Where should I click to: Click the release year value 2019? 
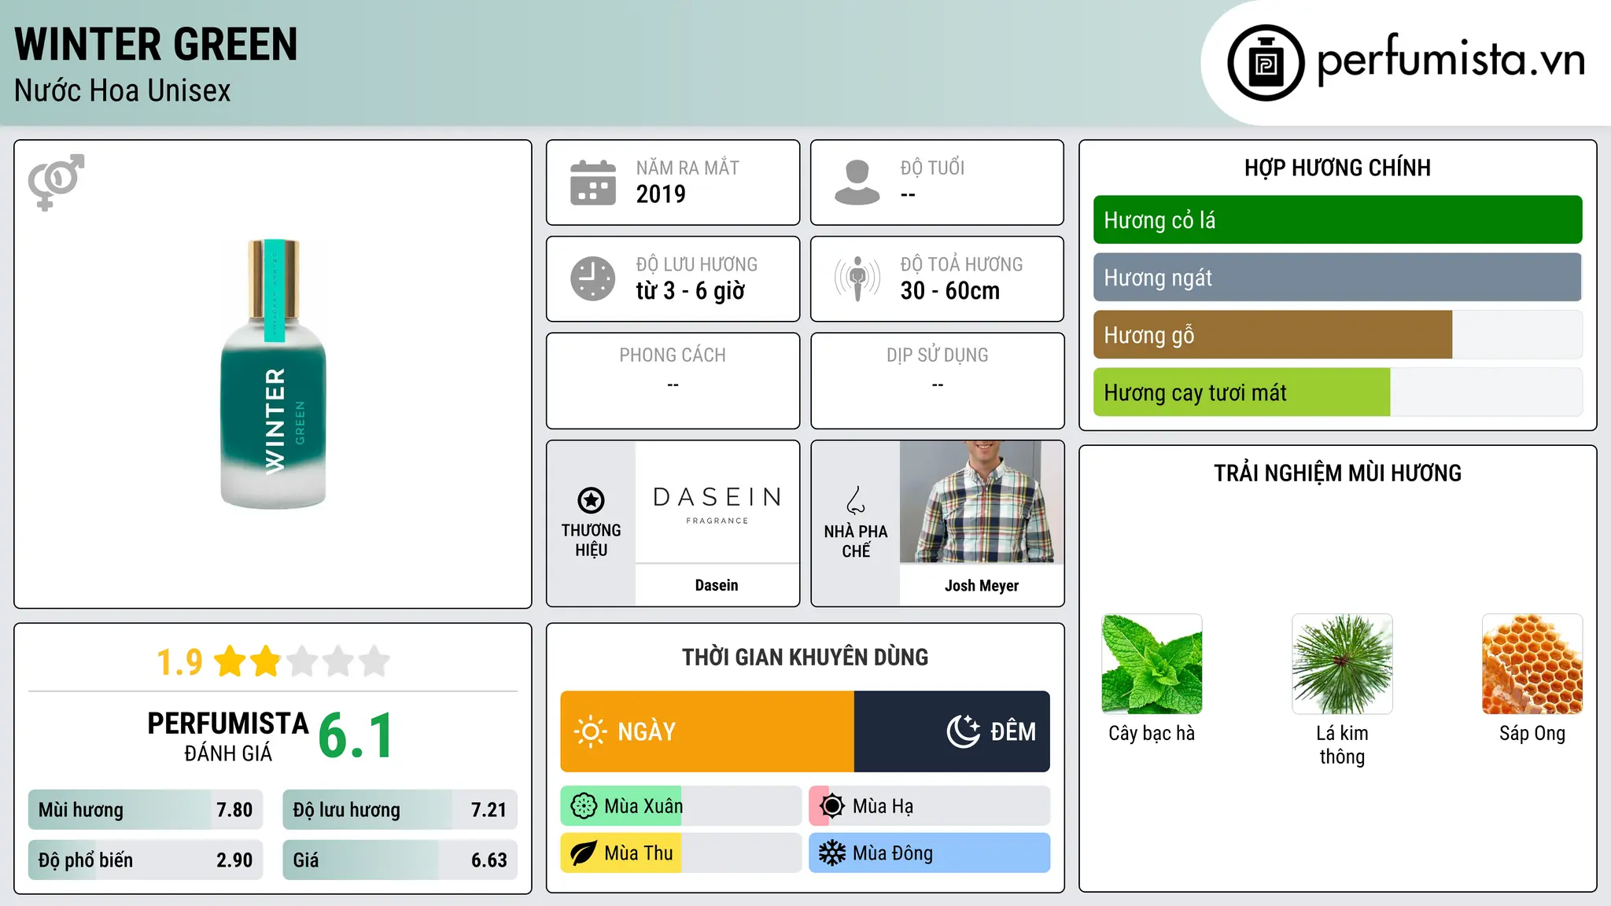661,194
